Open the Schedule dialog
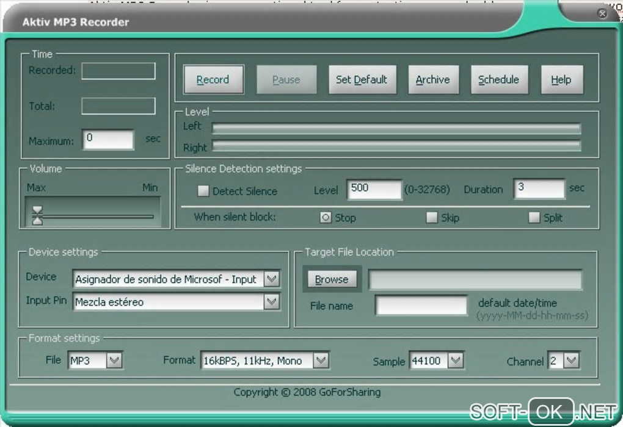This screenshot has width=623, height=427. 499,80
